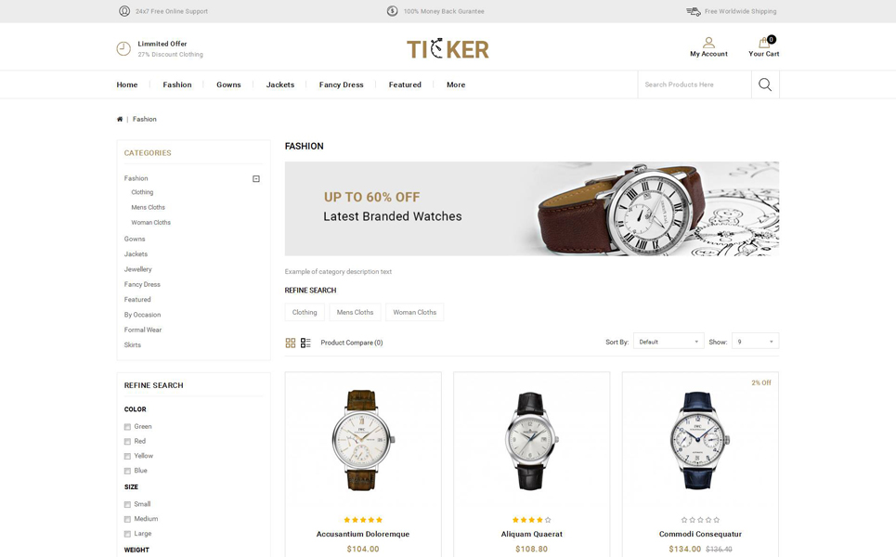Open the Sort By dropdown
The height and width of the screenshot is (557, 896).
point(669,342)
